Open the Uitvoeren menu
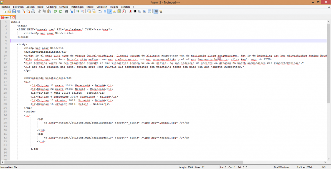Screen dimensions: 331x169 (102, 7)
